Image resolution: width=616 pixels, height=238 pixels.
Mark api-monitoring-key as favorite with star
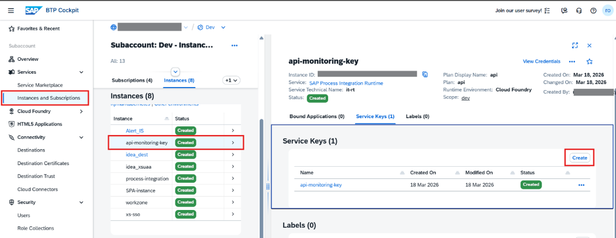click(589, 61)
